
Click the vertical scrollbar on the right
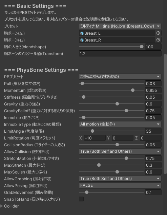pos(165,114)
